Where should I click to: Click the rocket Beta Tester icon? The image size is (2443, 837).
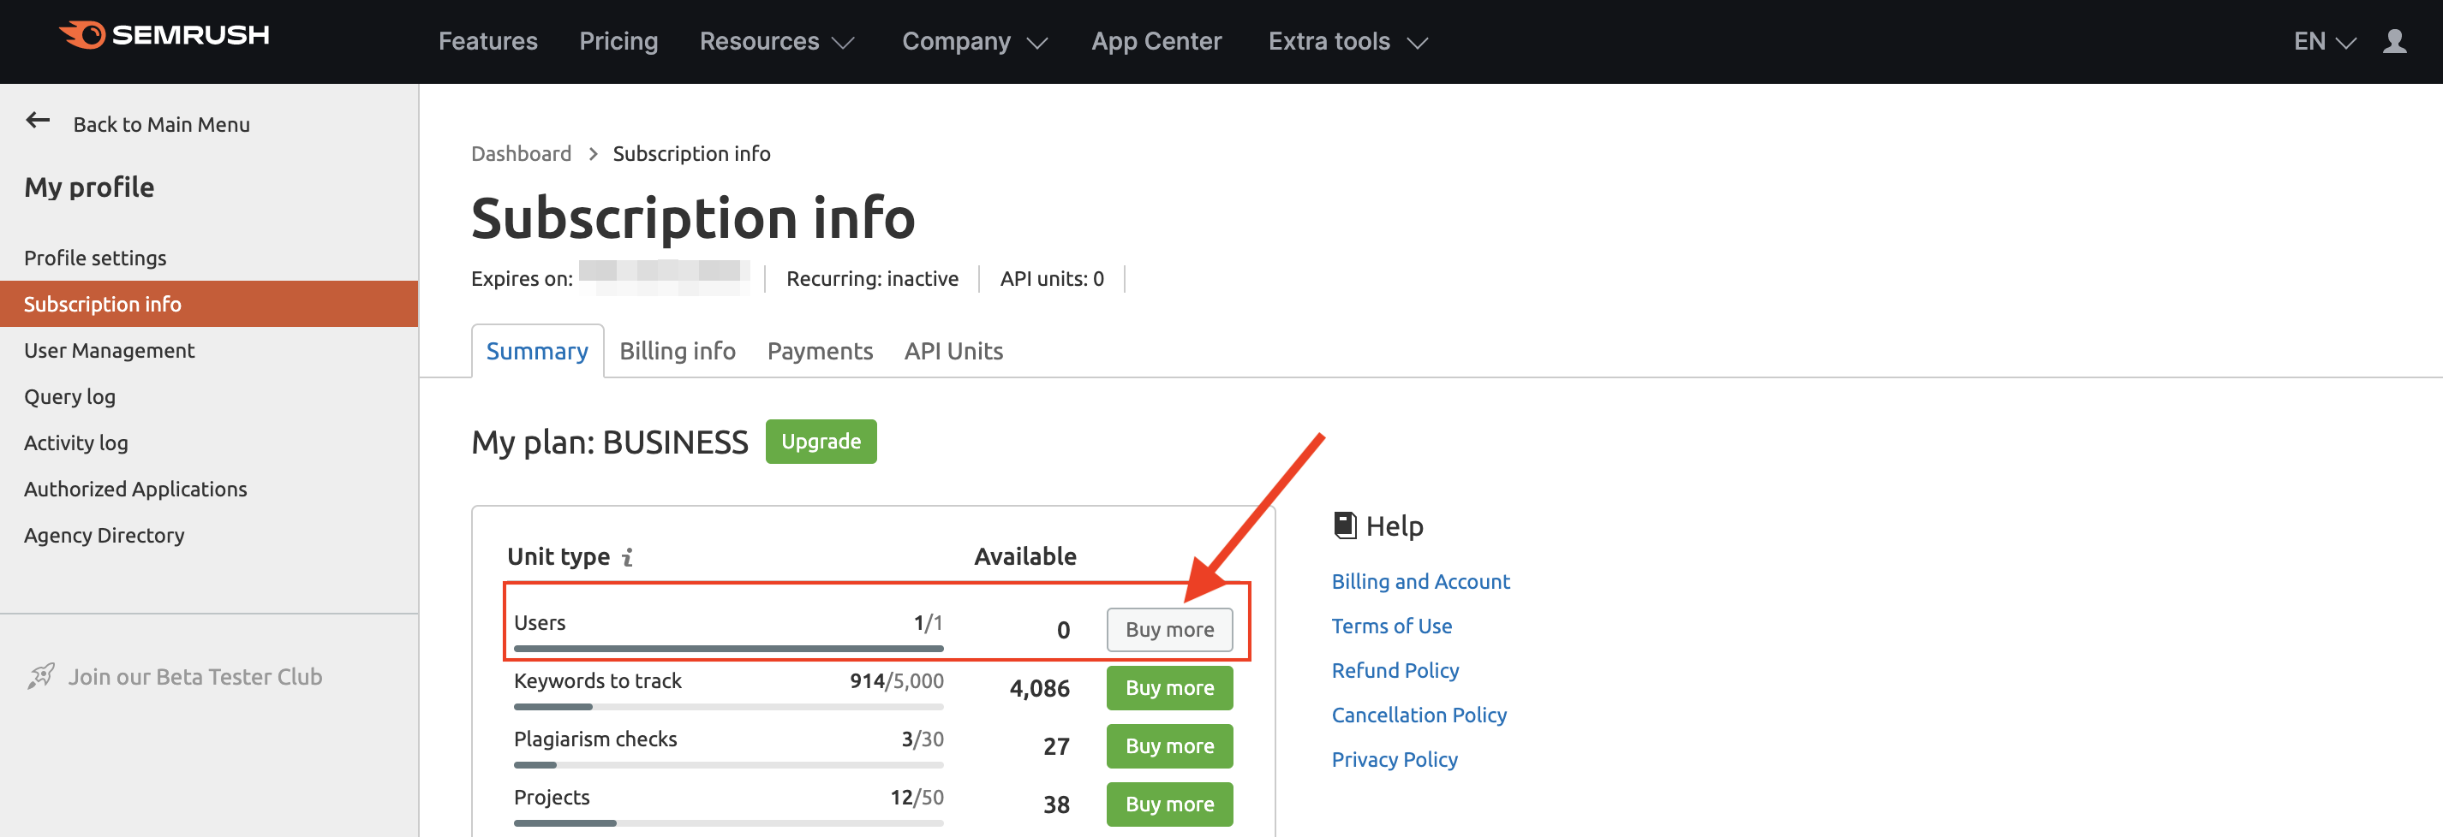point(41,676)
